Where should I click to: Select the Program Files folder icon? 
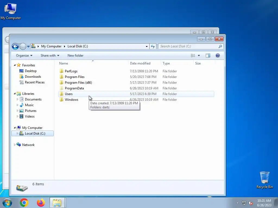(61, 77)
